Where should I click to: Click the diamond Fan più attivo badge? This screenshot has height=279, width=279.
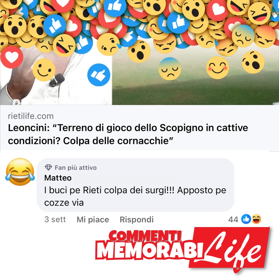click(48, 167)
